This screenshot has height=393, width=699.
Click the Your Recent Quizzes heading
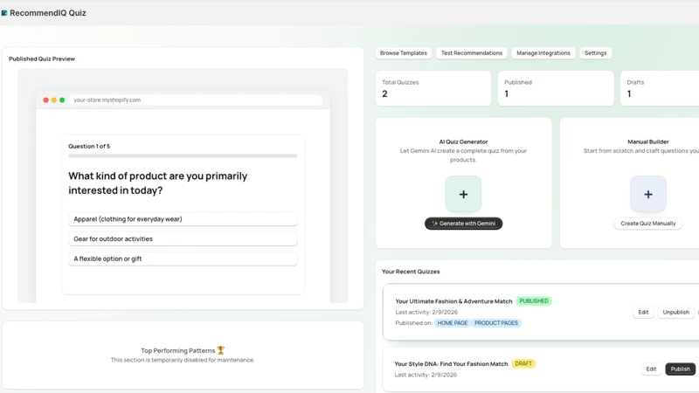click(411, 272)
